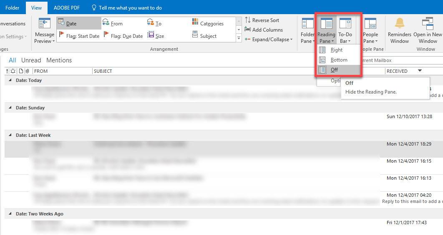
Task: Set Reading Pane to Bottom
Action: (x=338, y=60)
